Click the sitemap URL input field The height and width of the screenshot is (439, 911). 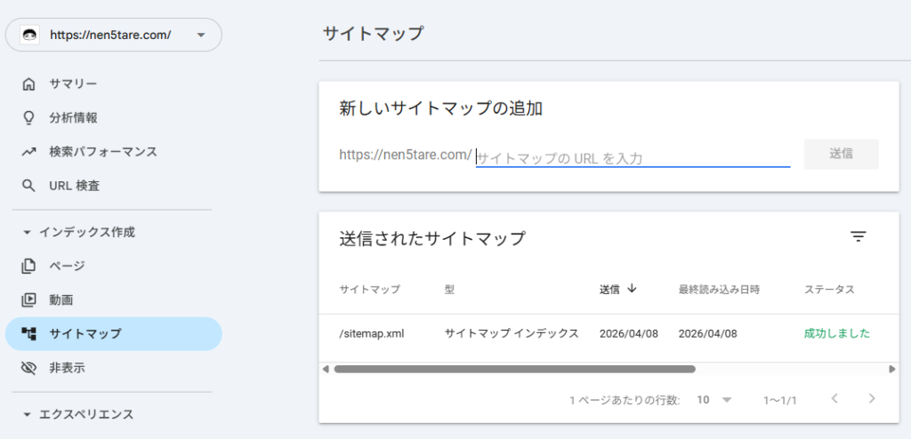[633, 158]
